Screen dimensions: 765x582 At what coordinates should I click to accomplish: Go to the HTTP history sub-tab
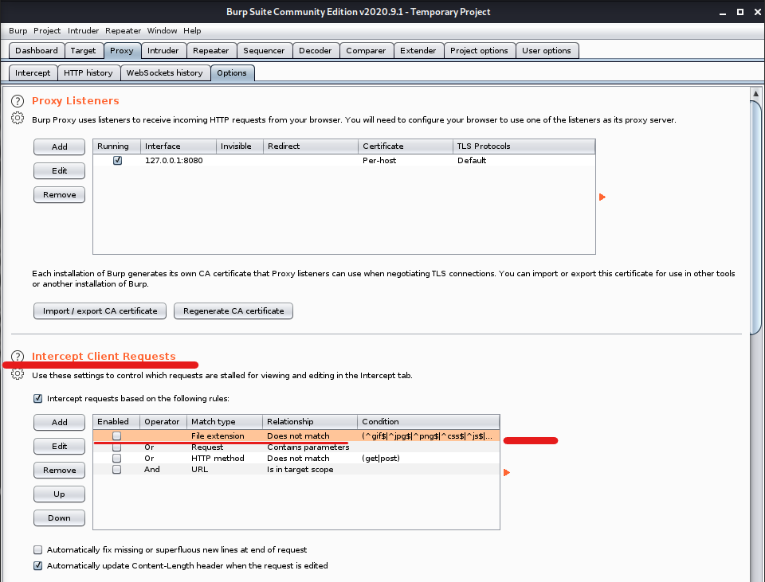pyautogui.click(x=88, y=73)
